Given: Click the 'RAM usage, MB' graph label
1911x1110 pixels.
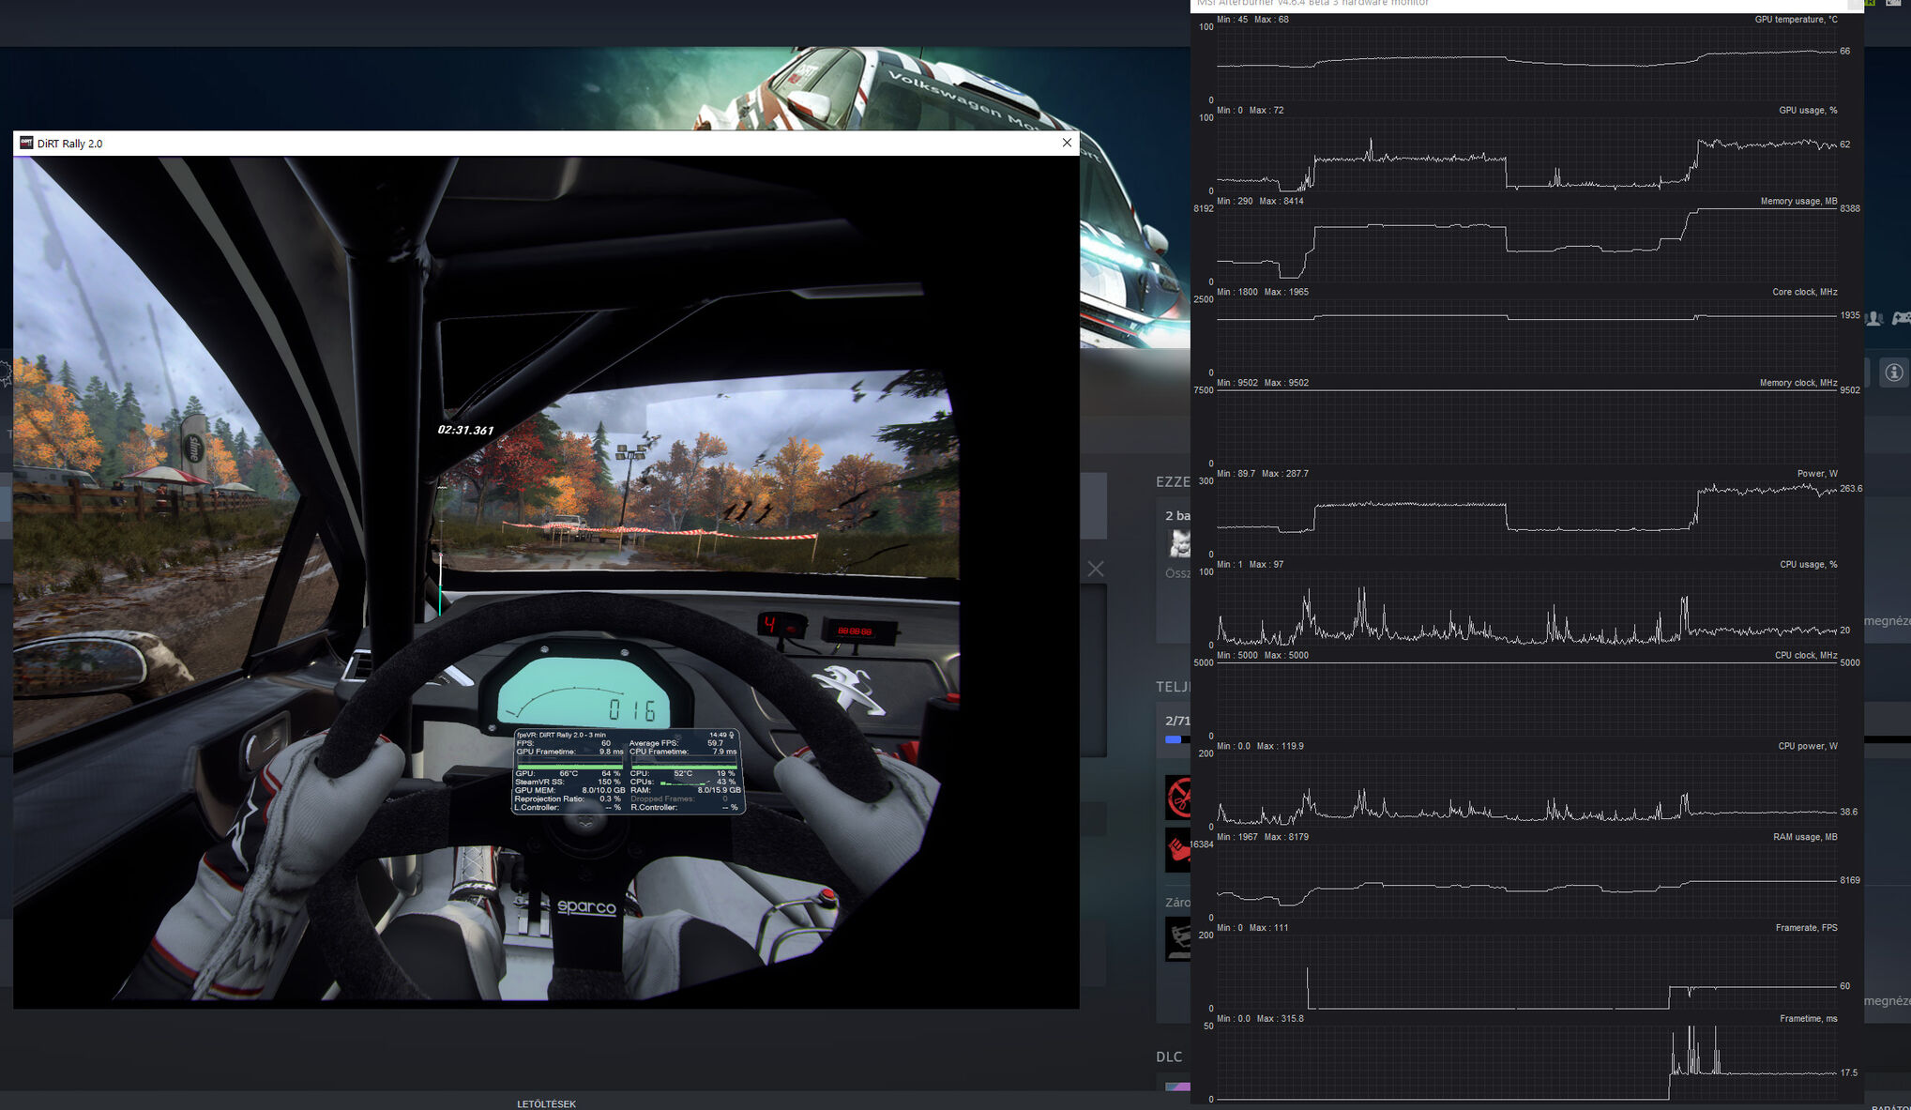Looking at the screenshot, I should pyautogui.click(x=1805, y=837).
